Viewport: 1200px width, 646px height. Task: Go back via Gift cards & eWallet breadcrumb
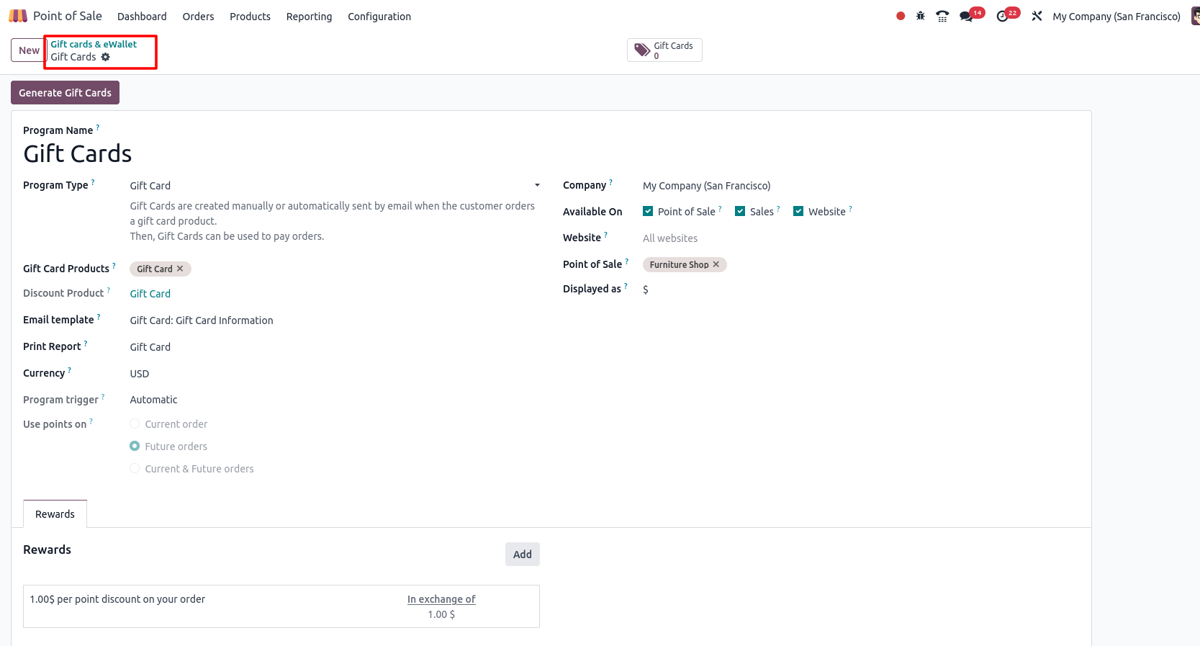pyautogui.click(x=94, y=44)
